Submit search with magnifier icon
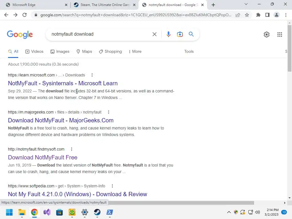This screenshot has width=292, height=219. point(191,34)
